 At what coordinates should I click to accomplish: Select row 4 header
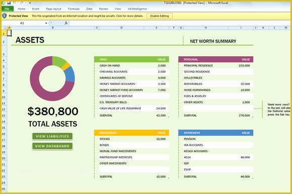[4, 60]
